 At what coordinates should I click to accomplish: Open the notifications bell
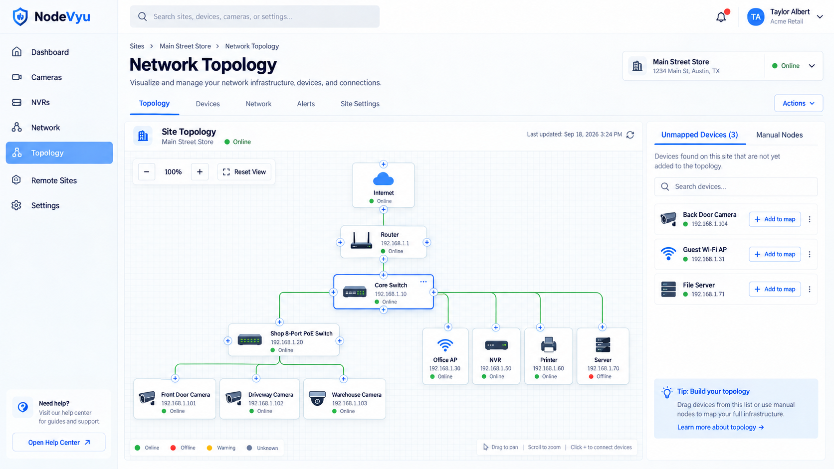point(721,17)
